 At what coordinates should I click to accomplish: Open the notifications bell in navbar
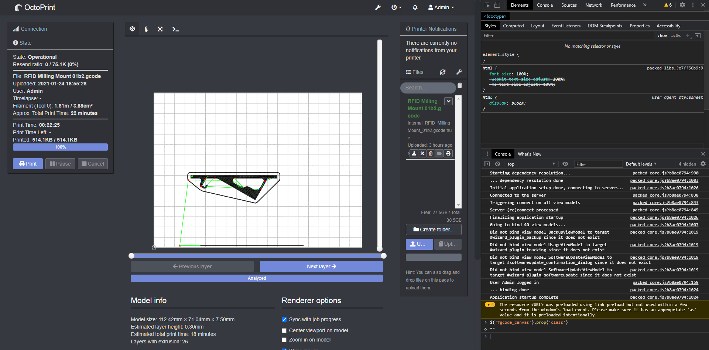pyautogui.click(x=415, y=7)
